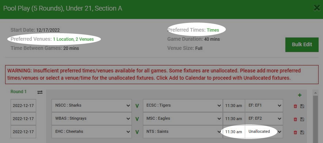The height and width of the screenshot is (143, 323).
Task: Save the Sharks vs Tigers fixture
Action: [x=302, y=106]
